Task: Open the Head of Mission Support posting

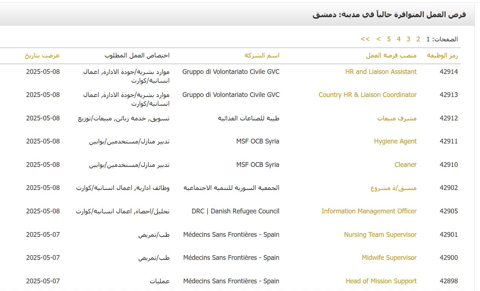Action: (381, 281)
